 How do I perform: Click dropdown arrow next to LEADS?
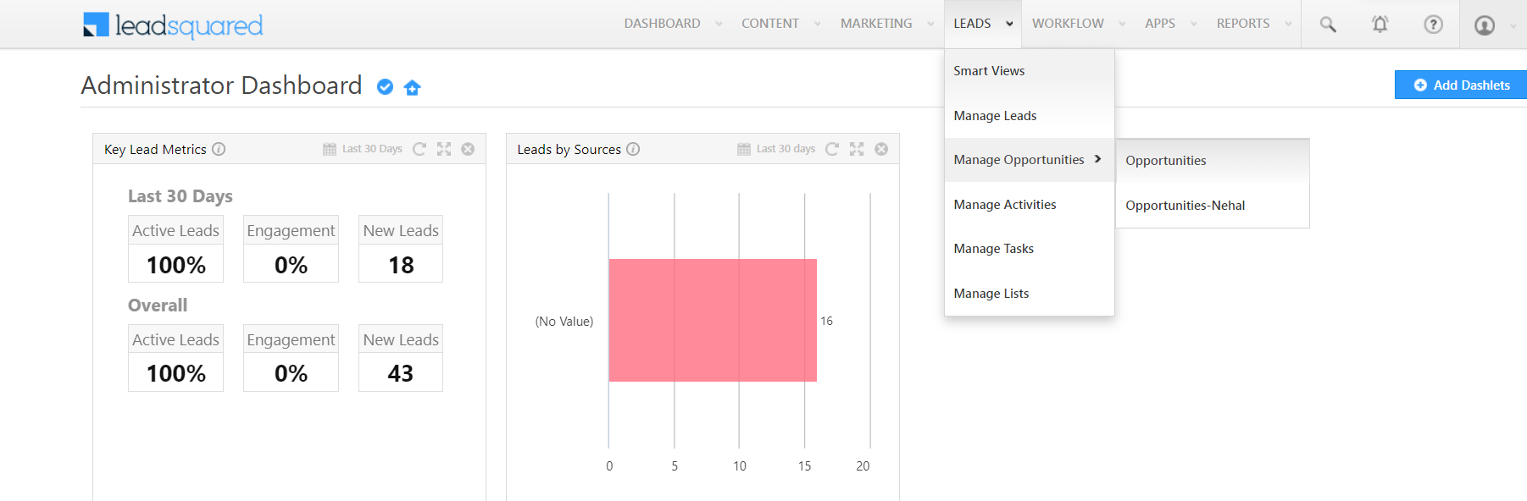pos(1009,24)
